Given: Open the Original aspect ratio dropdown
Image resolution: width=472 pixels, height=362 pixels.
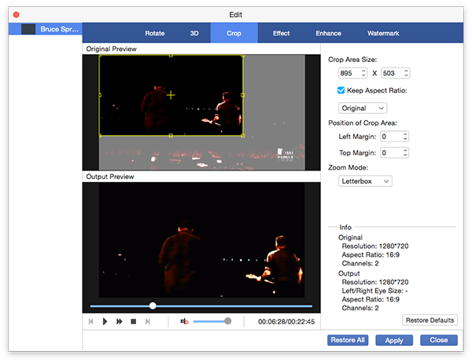Looking at the screenshot, I should tap(363, 108).
